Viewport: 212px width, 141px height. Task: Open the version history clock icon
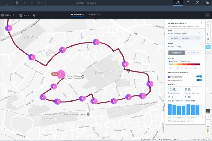pyautogui.click(x=39, y=3)
